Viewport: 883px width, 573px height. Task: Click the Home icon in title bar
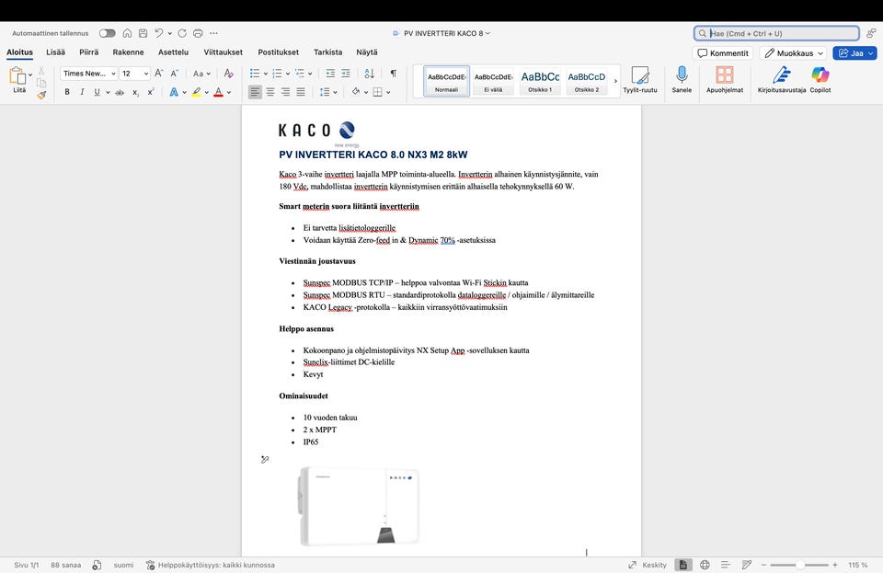(127, 33)
